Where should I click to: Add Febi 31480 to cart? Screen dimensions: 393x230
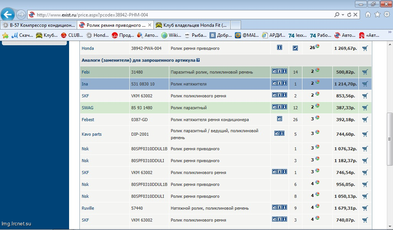(365, 72)
